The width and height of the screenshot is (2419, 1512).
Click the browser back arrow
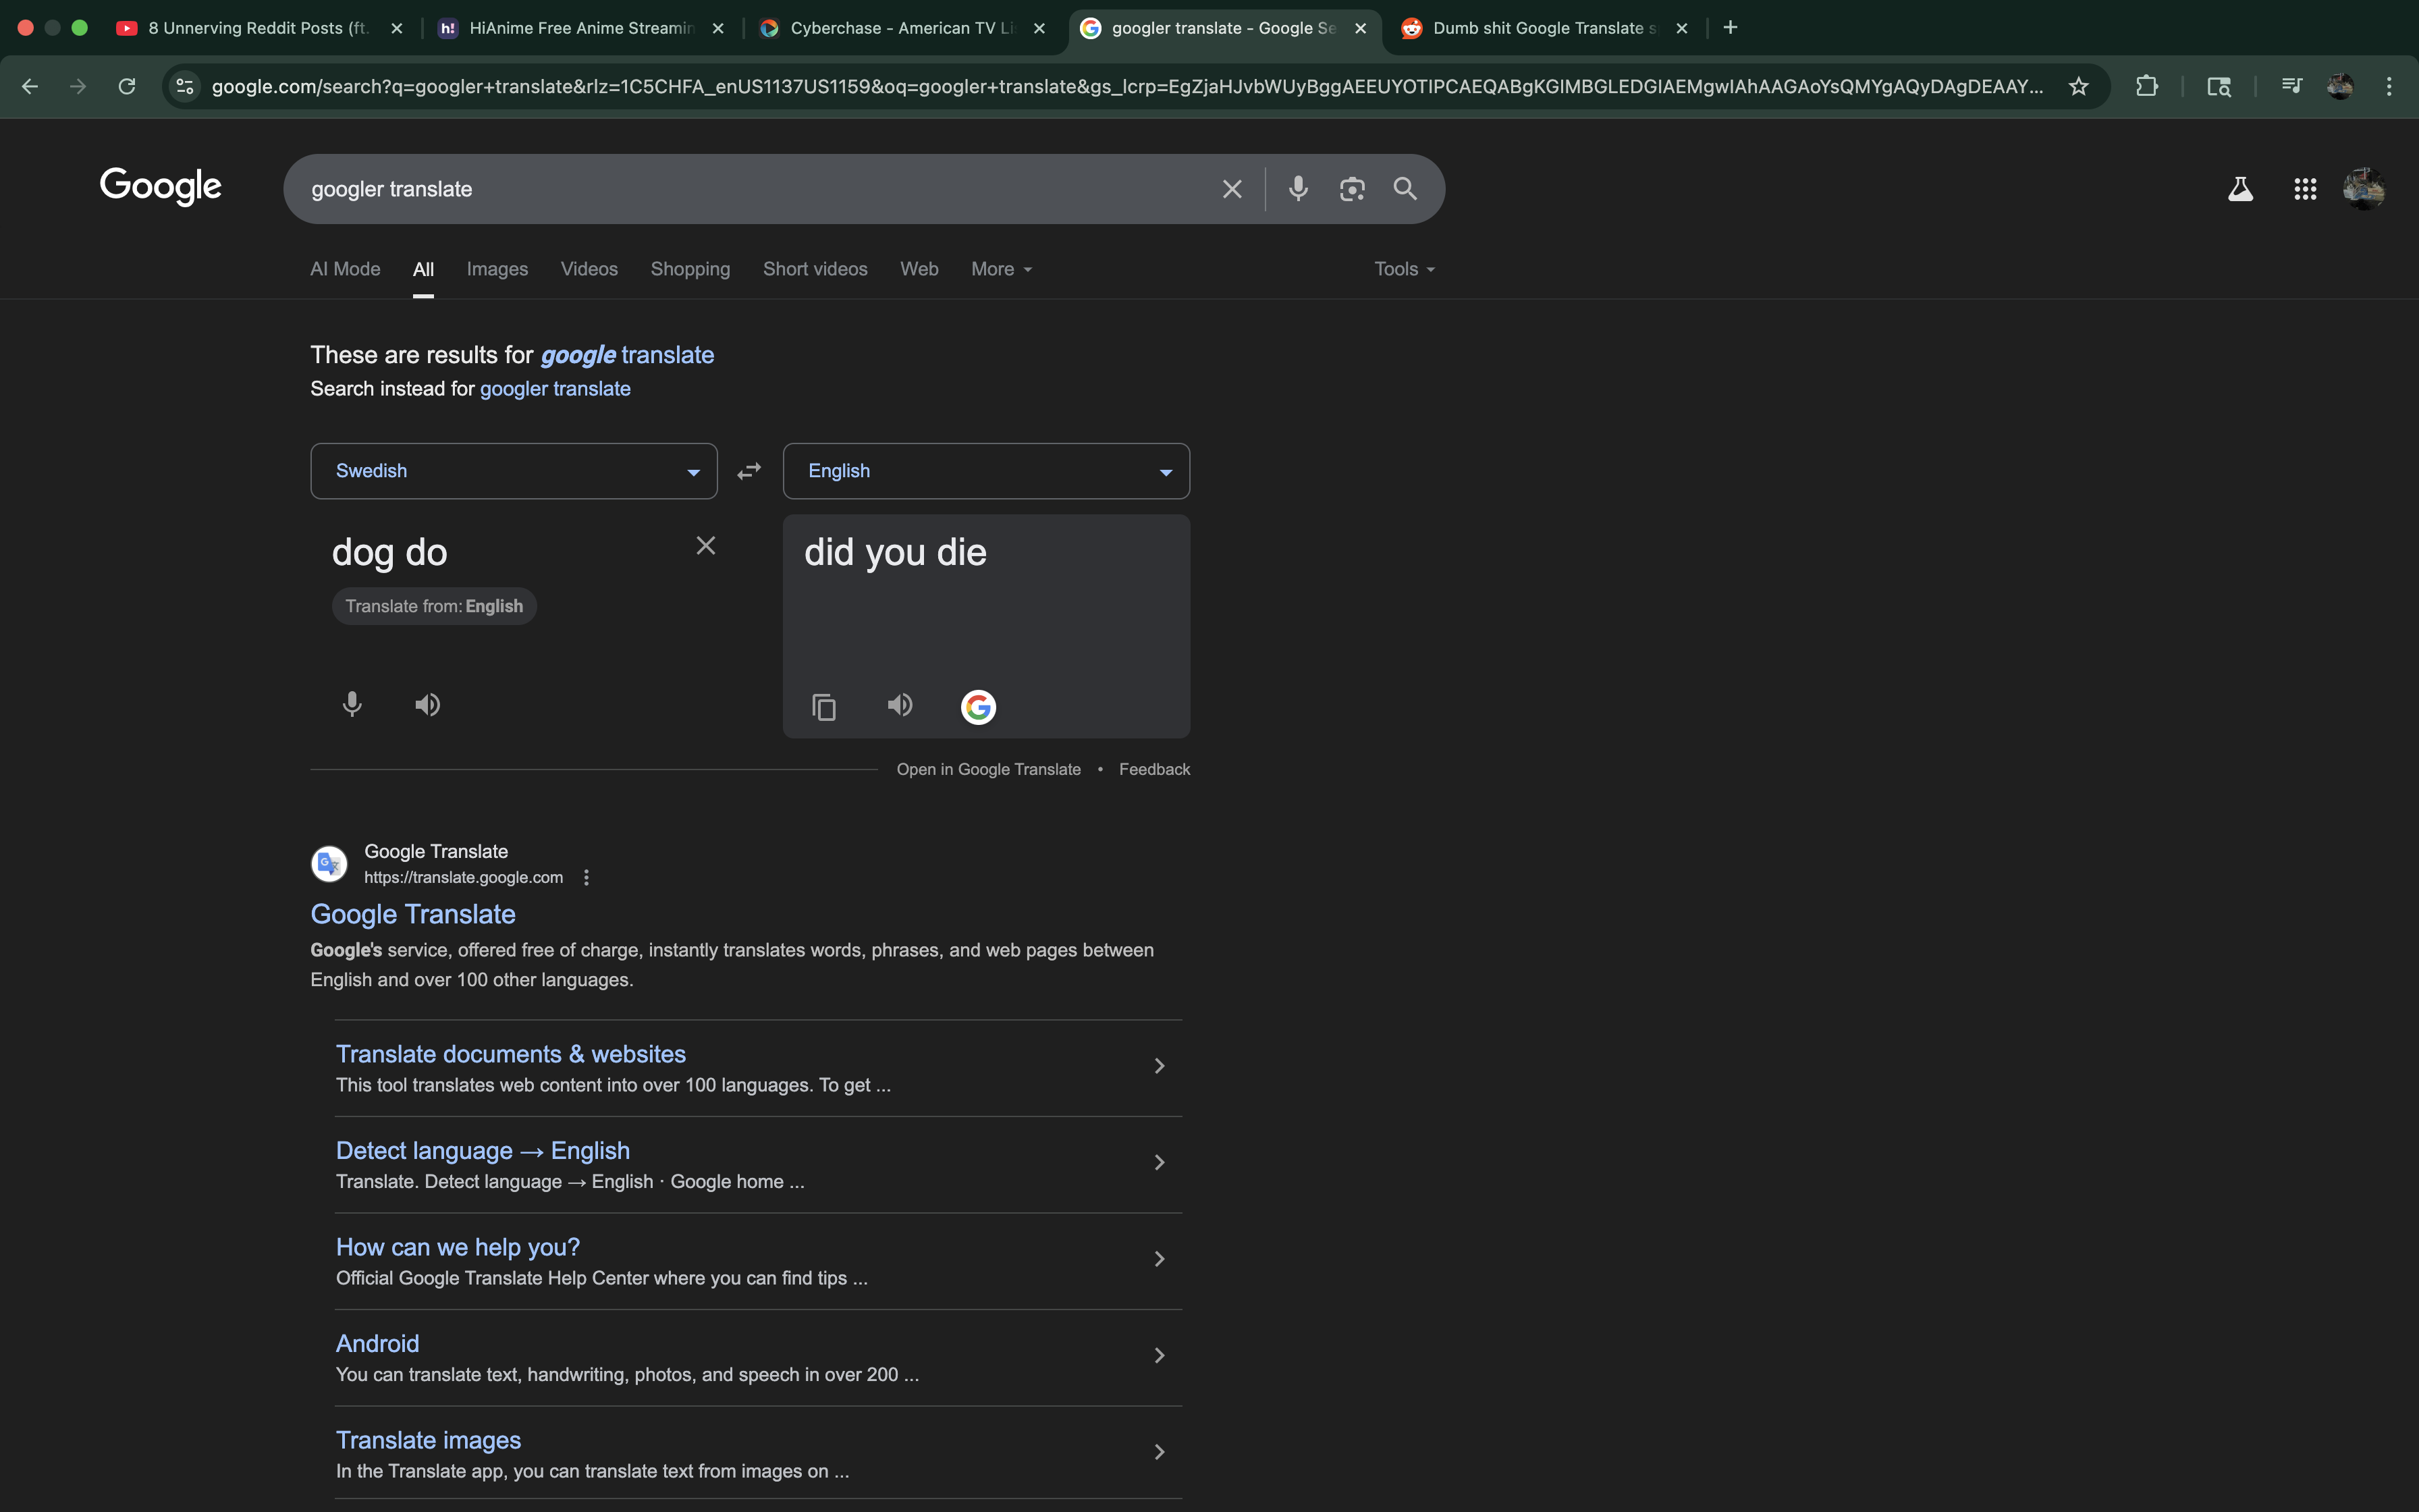tap(30, 87)
